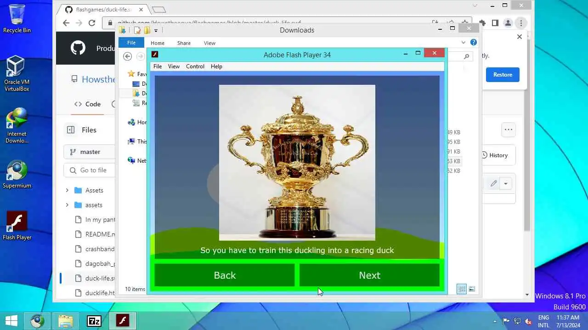Click the explorer Back arrow in Downloads window

coord(128,56)
